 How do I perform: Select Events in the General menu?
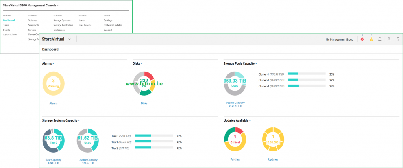(x=6, y=30)
